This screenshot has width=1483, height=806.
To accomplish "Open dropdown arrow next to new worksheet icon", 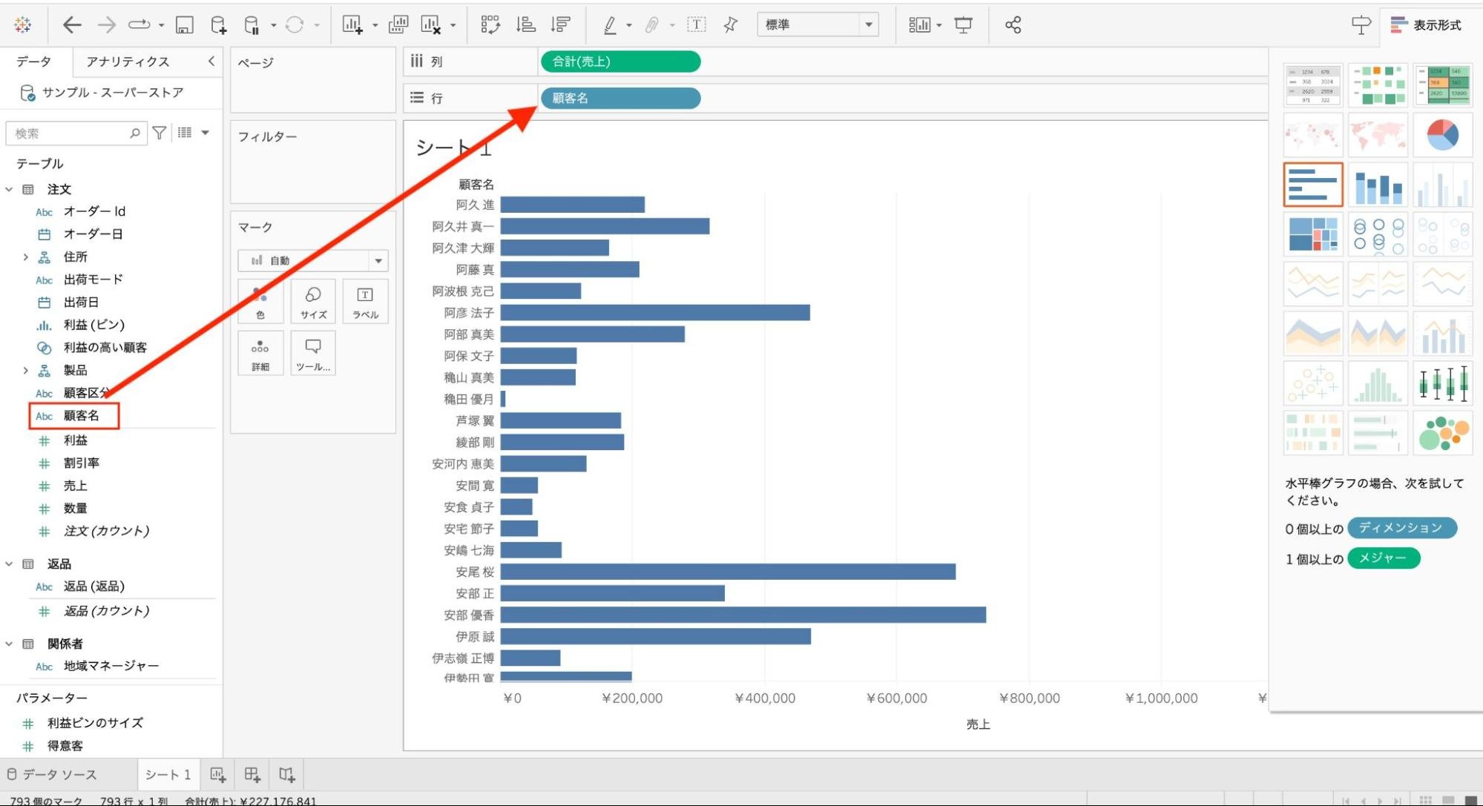I will [x=375, y=25].
